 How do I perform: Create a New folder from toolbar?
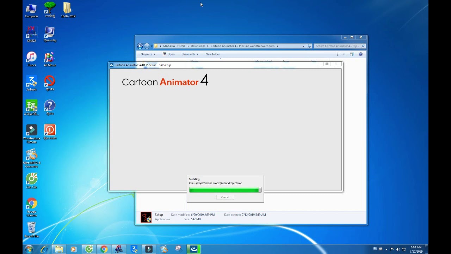(212, 54)
